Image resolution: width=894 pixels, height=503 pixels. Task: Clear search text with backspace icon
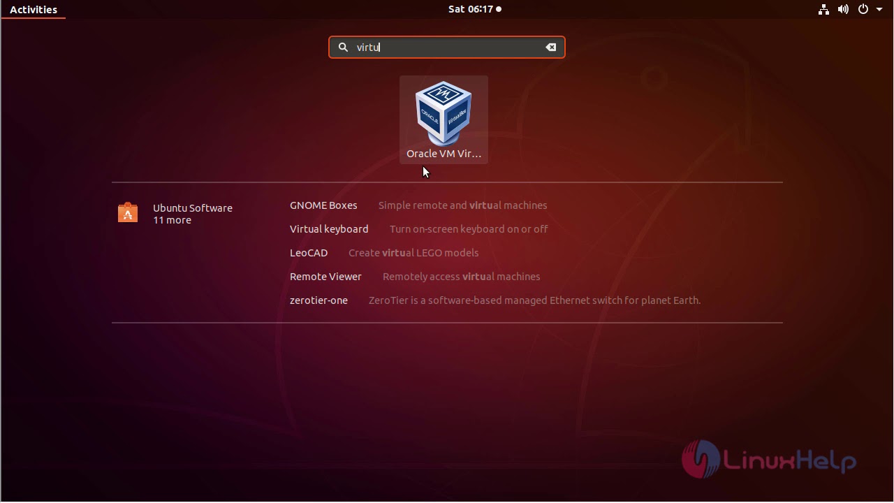[551, 48]
